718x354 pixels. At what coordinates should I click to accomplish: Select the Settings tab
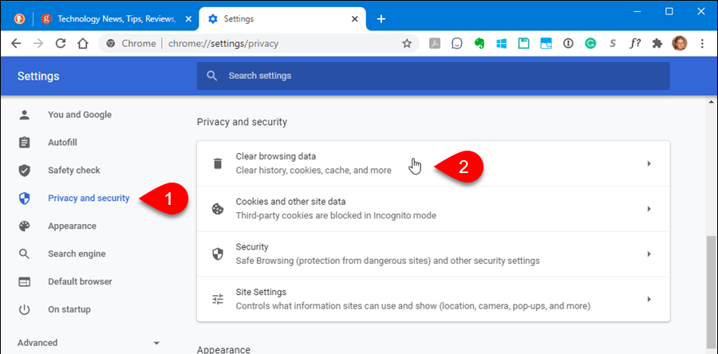(282, 19)
